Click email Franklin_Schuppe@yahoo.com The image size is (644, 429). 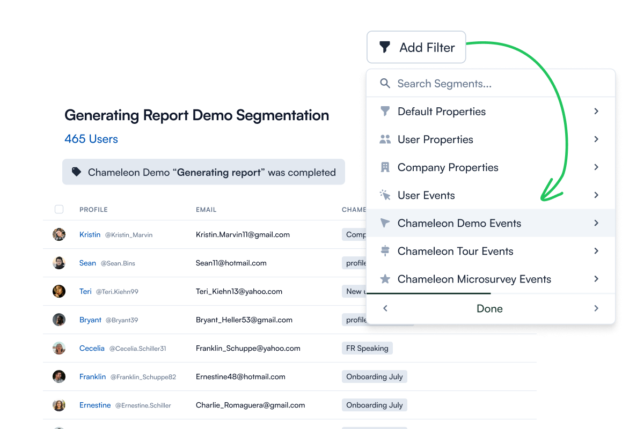(x=248, y=348)
